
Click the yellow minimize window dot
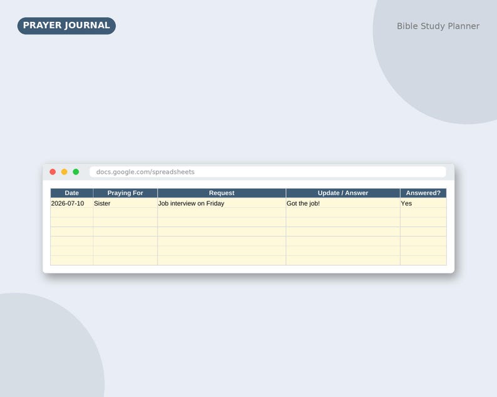pos(64,172)
